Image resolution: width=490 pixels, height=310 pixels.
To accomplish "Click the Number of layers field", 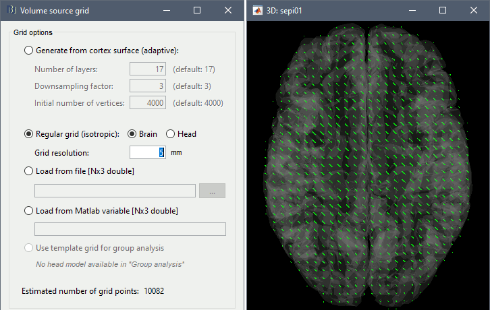I will tap(148, 68).
